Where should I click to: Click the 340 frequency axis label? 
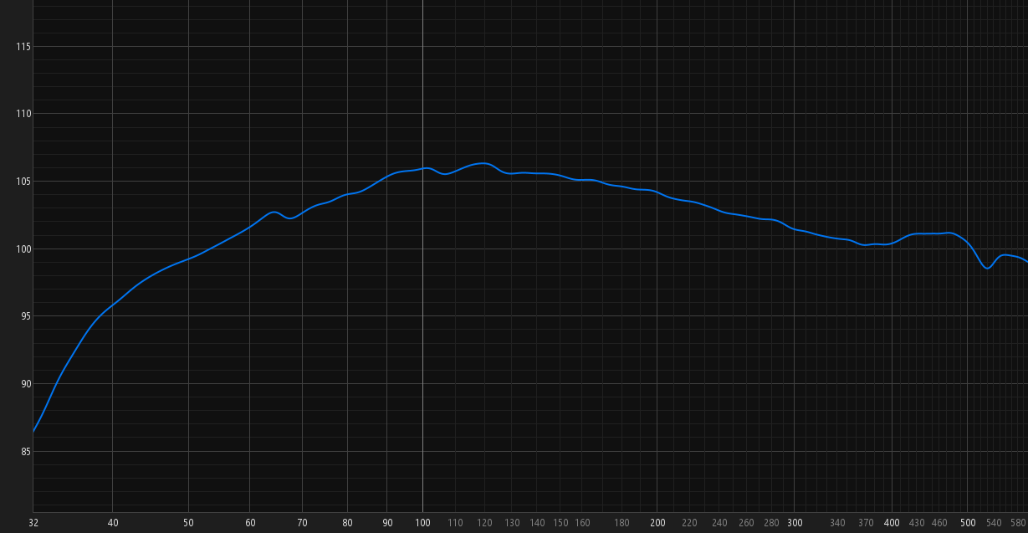pos(838,523)
